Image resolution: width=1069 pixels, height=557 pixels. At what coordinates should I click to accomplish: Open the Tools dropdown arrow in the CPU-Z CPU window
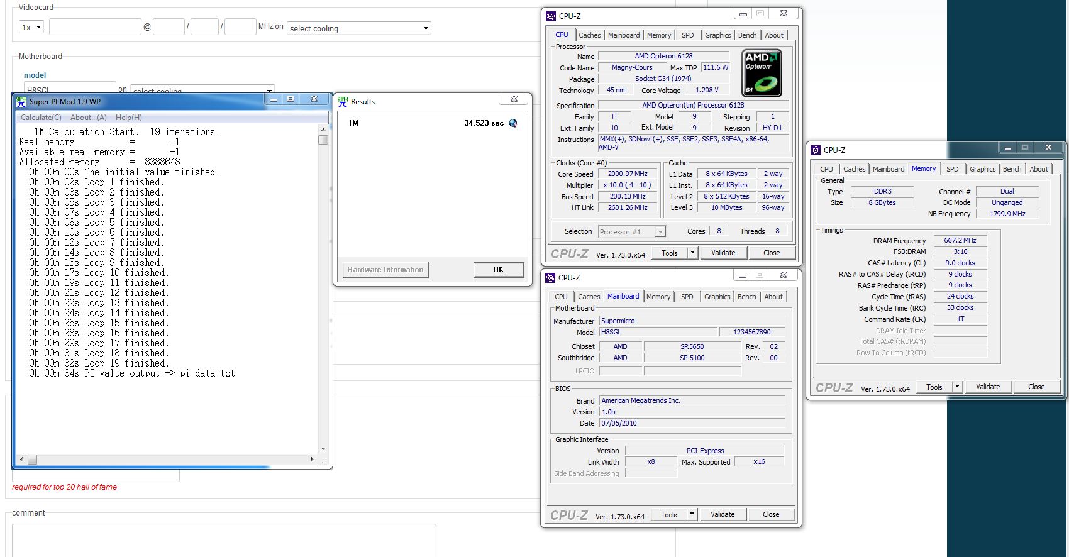click(x=692, y=253)
